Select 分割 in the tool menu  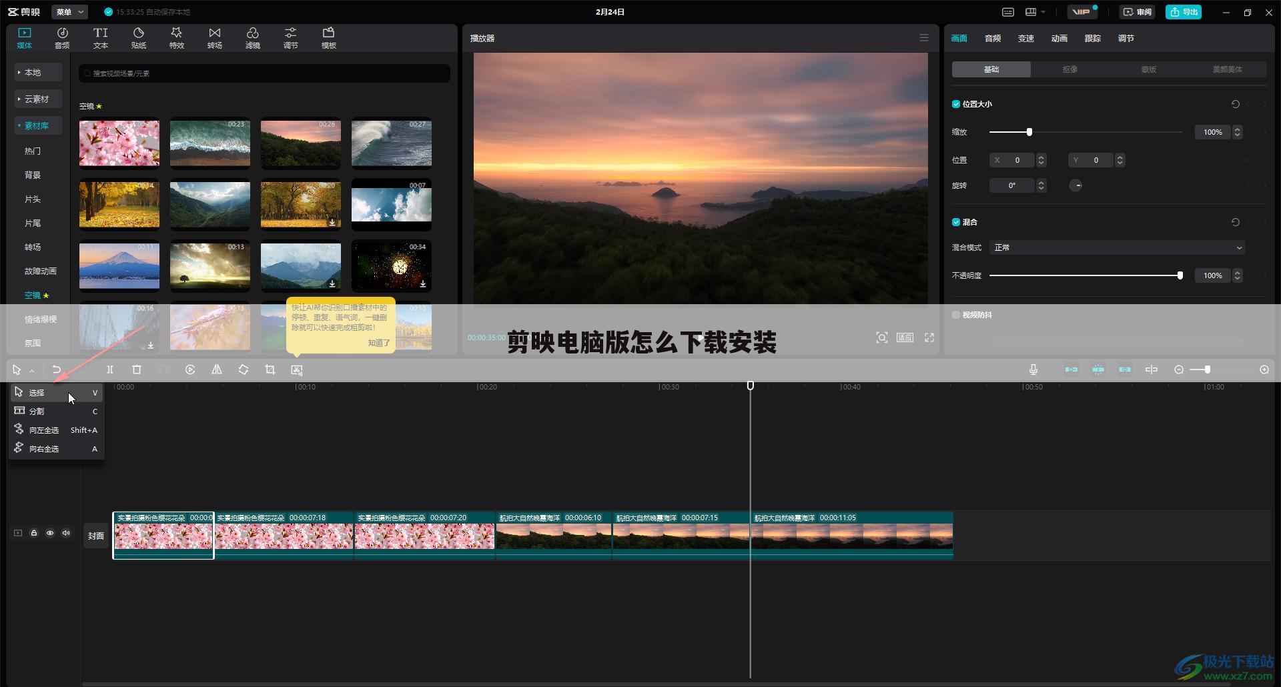coord(57,412)
